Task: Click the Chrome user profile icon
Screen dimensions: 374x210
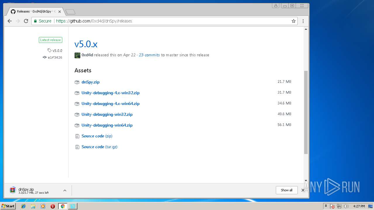Action: (276, 6)
